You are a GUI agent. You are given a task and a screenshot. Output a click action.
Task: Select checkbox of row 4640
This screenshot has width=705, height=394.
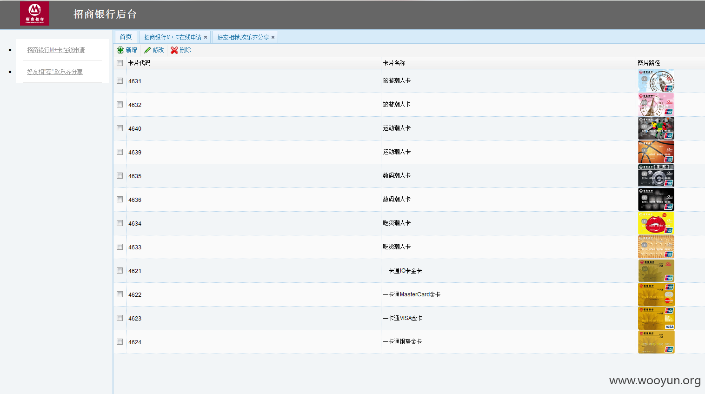coord(120,128)
